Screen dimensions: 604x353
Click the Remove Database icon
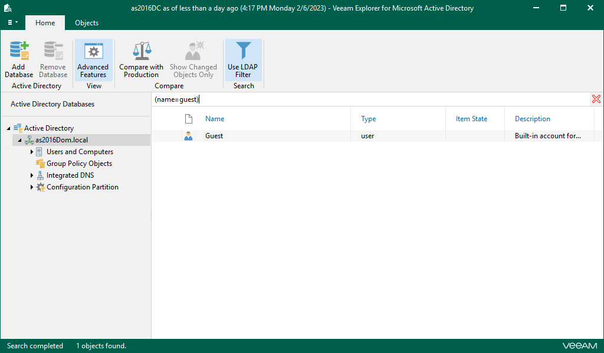(53, 51)
